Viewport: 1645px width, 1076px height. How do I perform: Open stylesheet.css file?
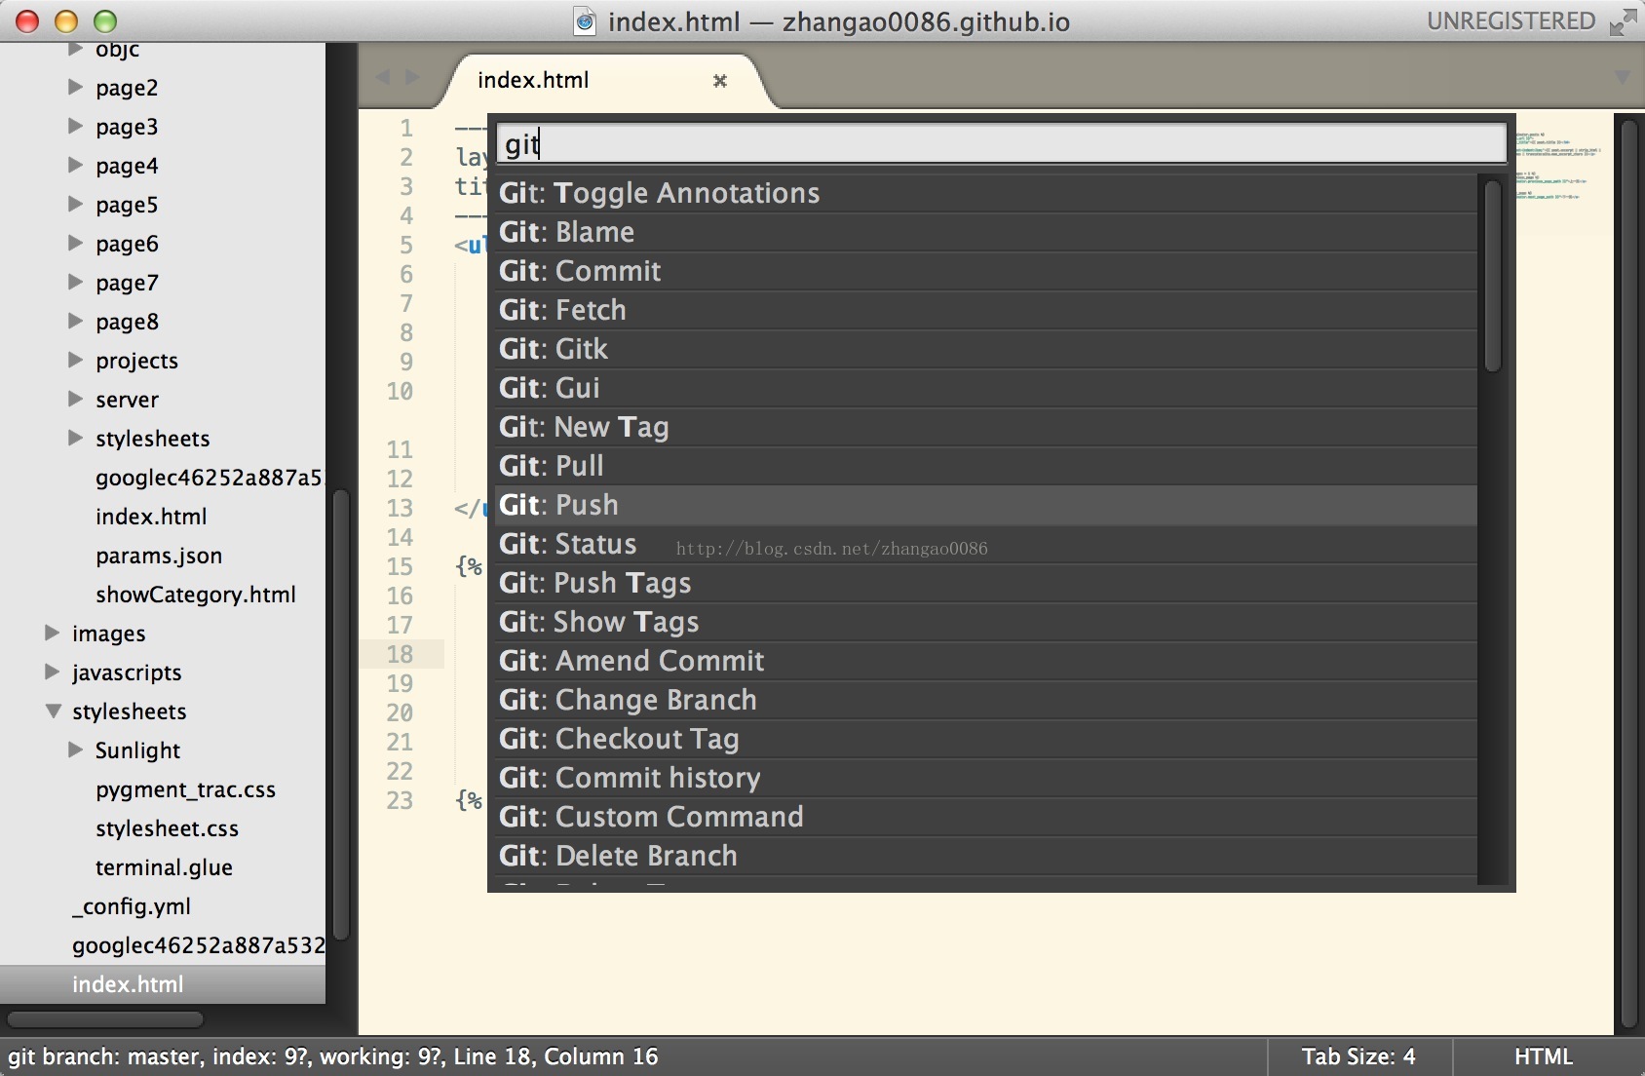pos(167,828)
